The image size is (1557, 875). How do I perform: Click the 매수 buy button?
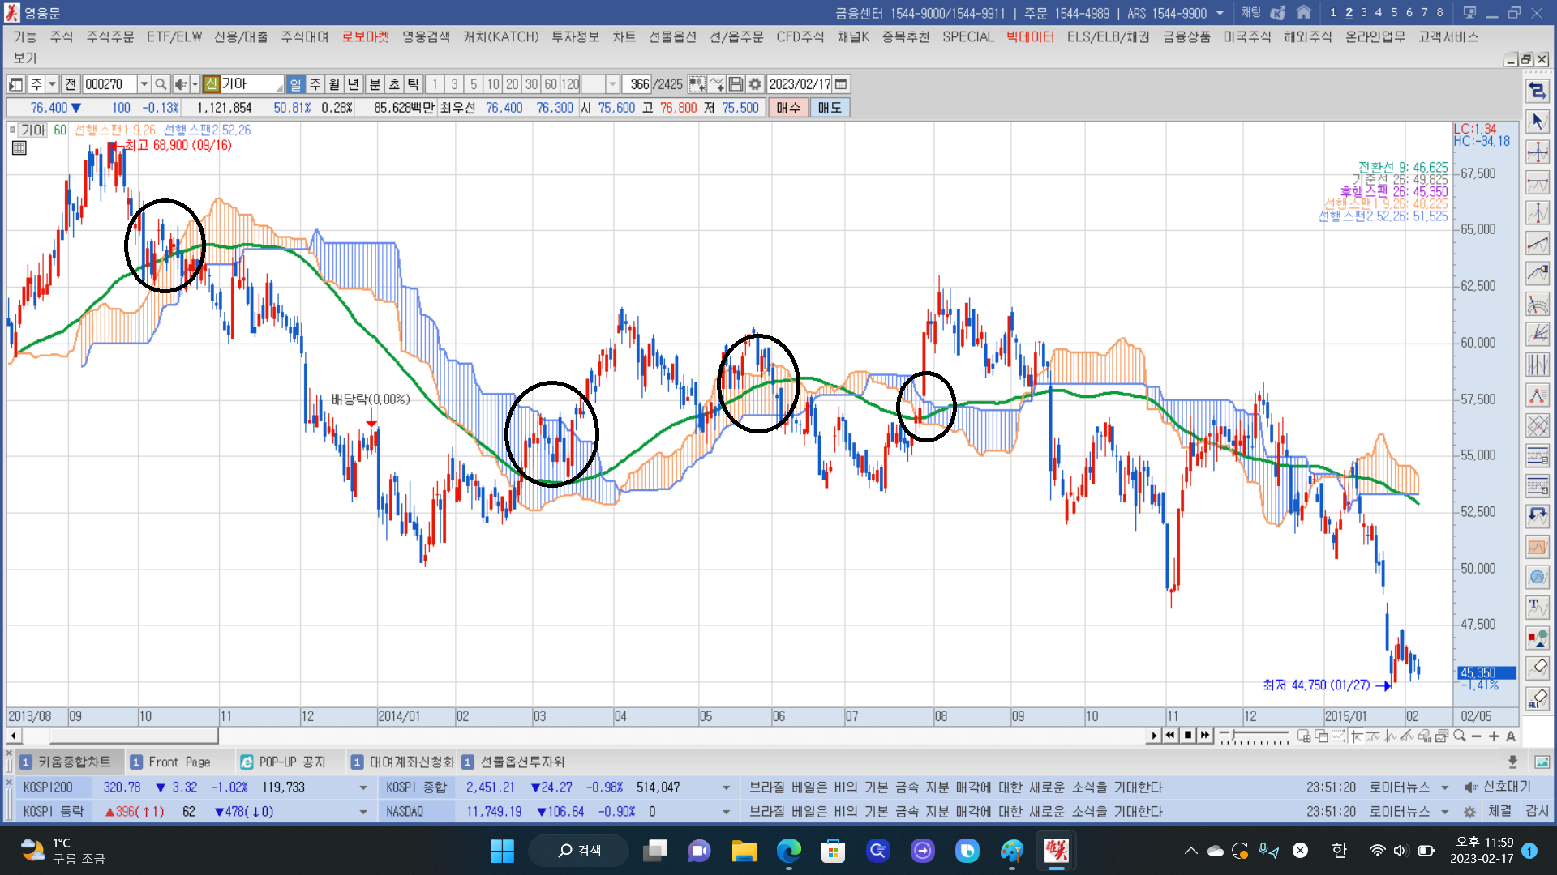787,108
